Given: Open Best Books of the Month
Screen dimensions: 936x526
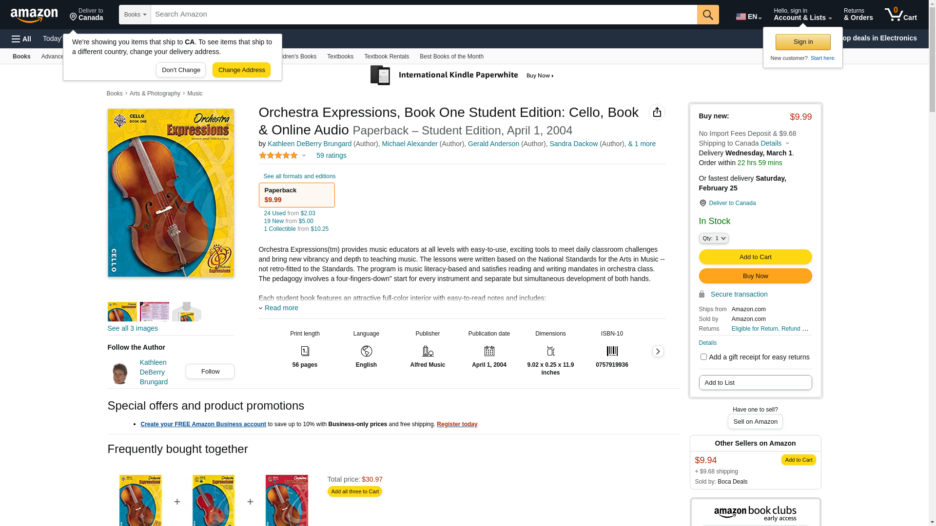Looking at the screenshot, I should [451, 56].
